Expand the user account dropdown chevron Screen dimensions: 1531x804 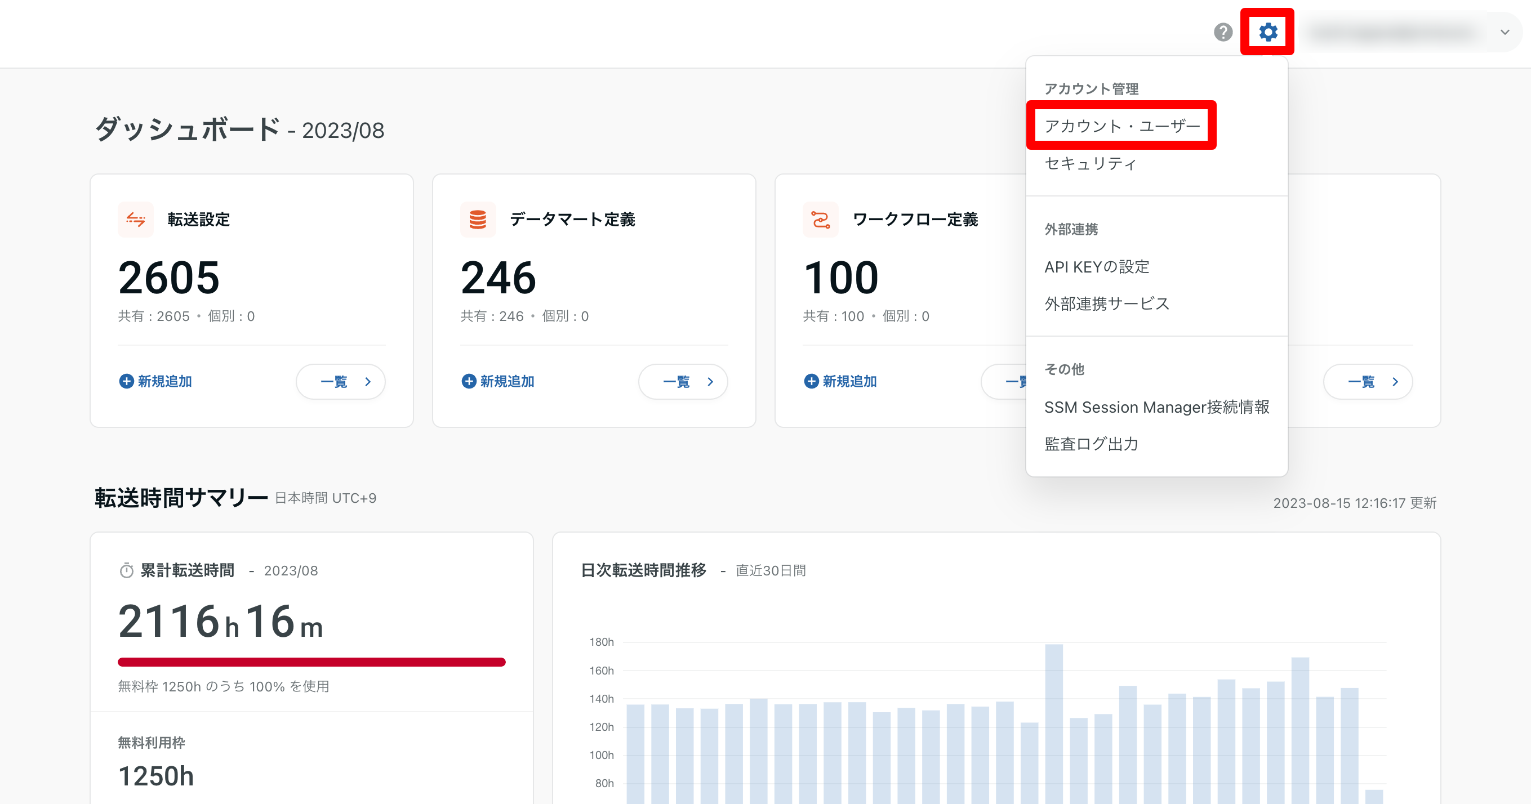[1505, 32]
